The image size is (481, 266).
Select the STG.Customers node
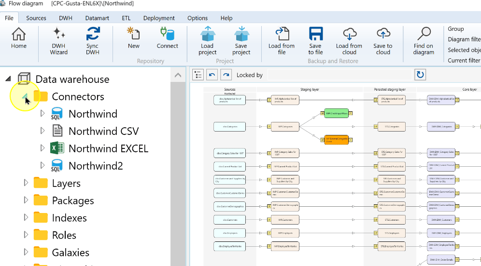[392, 220]
